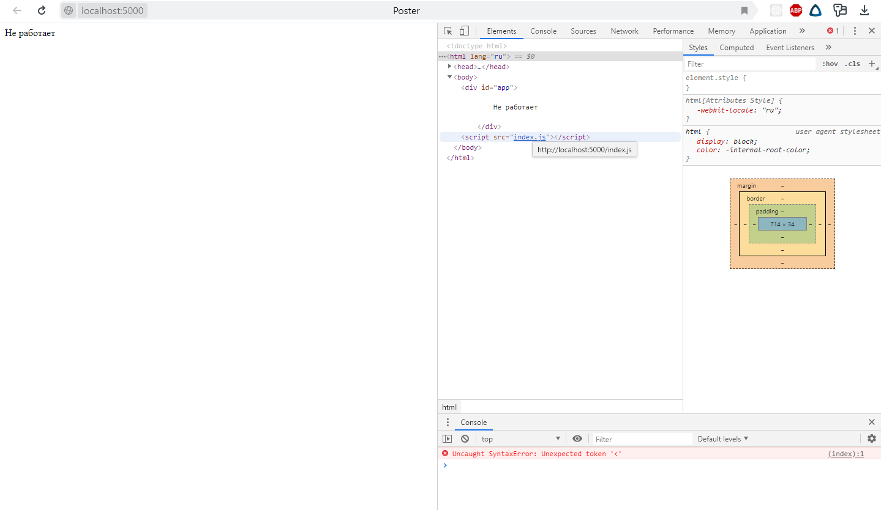Clear the console with the ban icon

tap(465, 439)
